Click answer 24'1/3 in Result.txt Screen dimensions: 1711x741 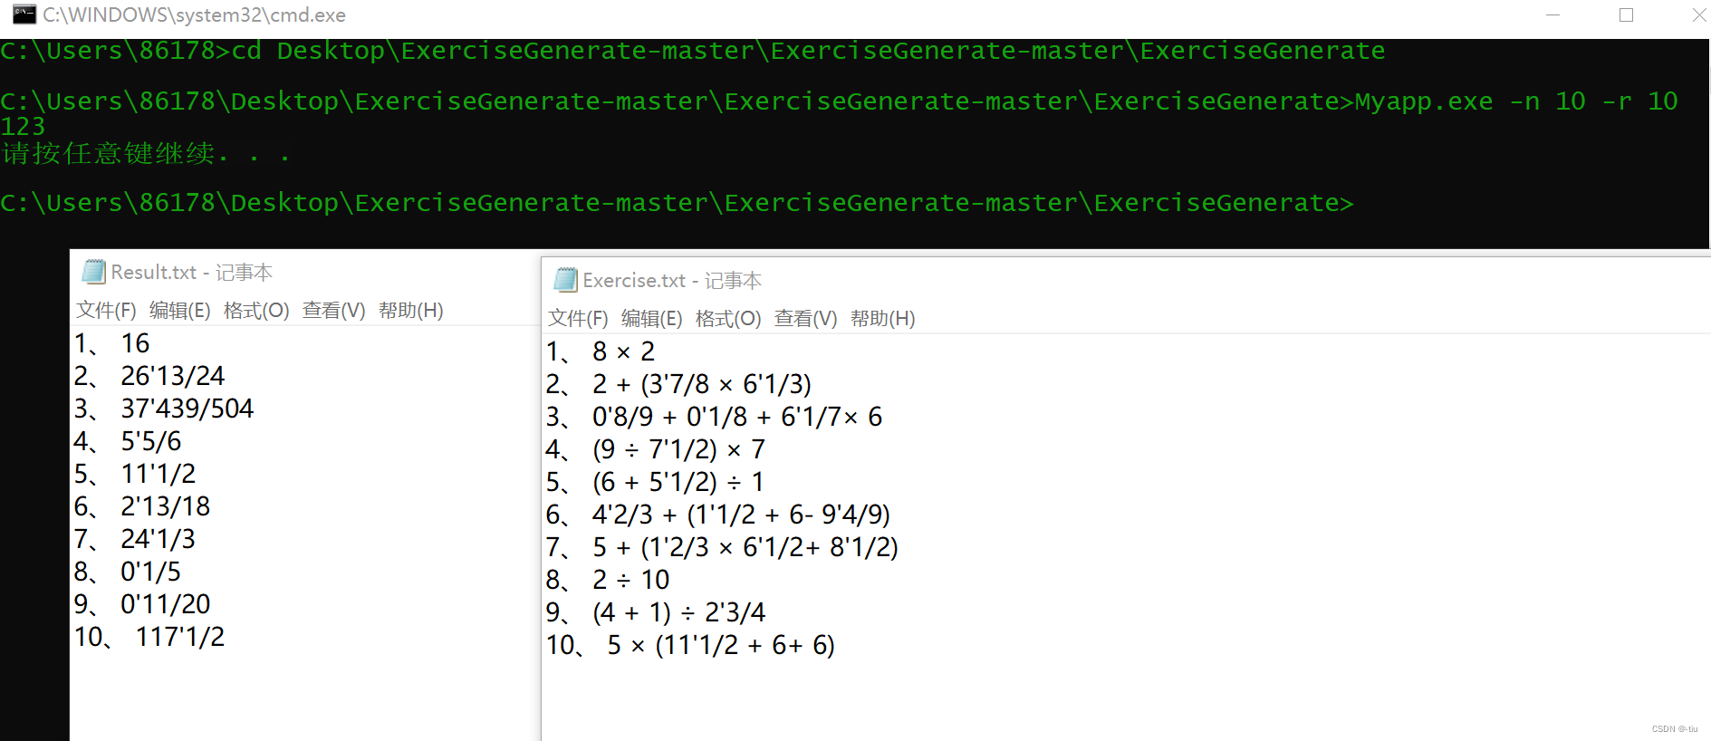tap(158, 539)
